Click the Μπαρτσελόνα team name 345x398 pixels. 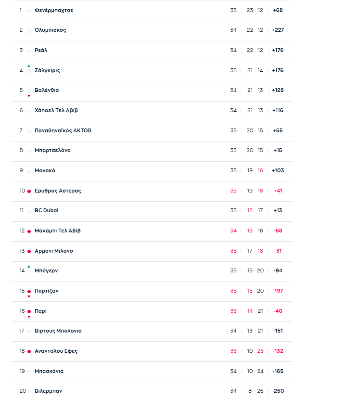click(52, 150)
